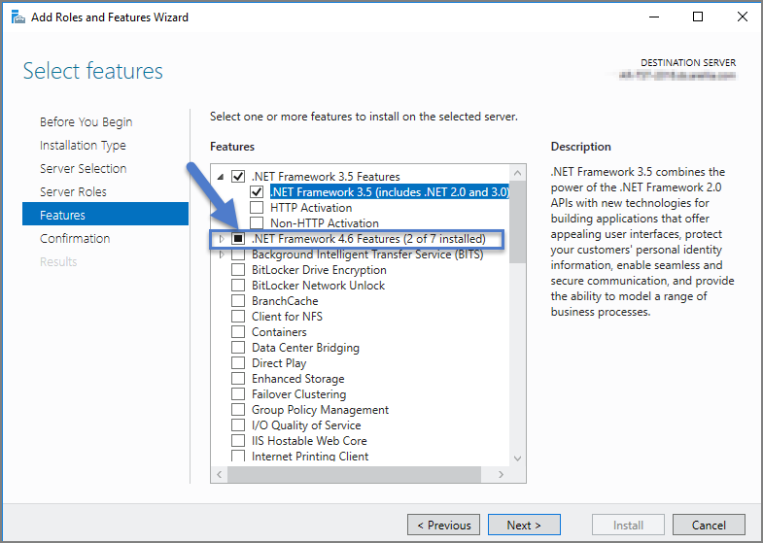Select the IIS Hostable Web Core label
Screen dimensions: 763x543
(309, 440)
